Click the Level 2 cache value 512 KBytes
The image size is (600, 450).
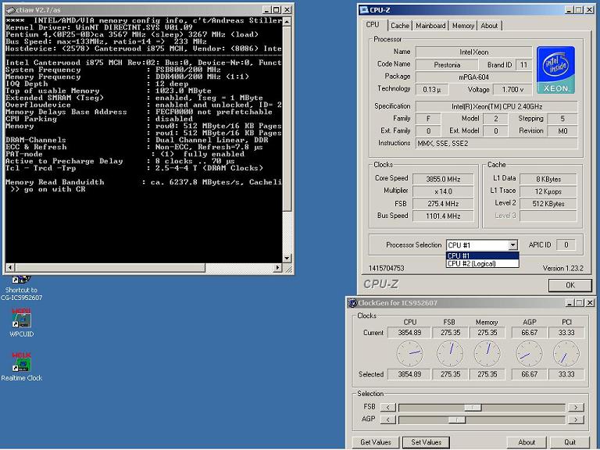click(548, 204)
